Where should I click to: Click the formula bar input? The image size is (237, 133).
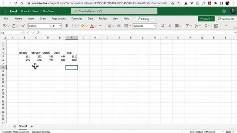click(137, 33)
